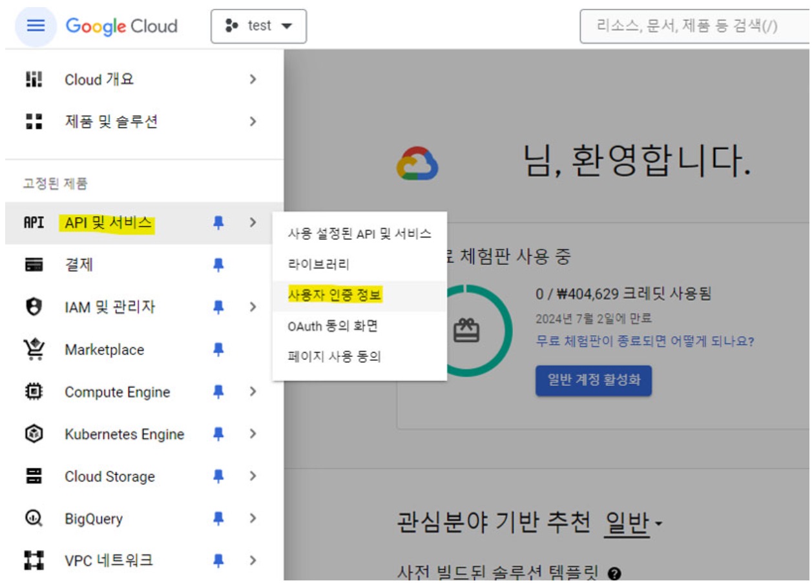Click the Google Cloud logo beside welcome message

coord(417,163)
